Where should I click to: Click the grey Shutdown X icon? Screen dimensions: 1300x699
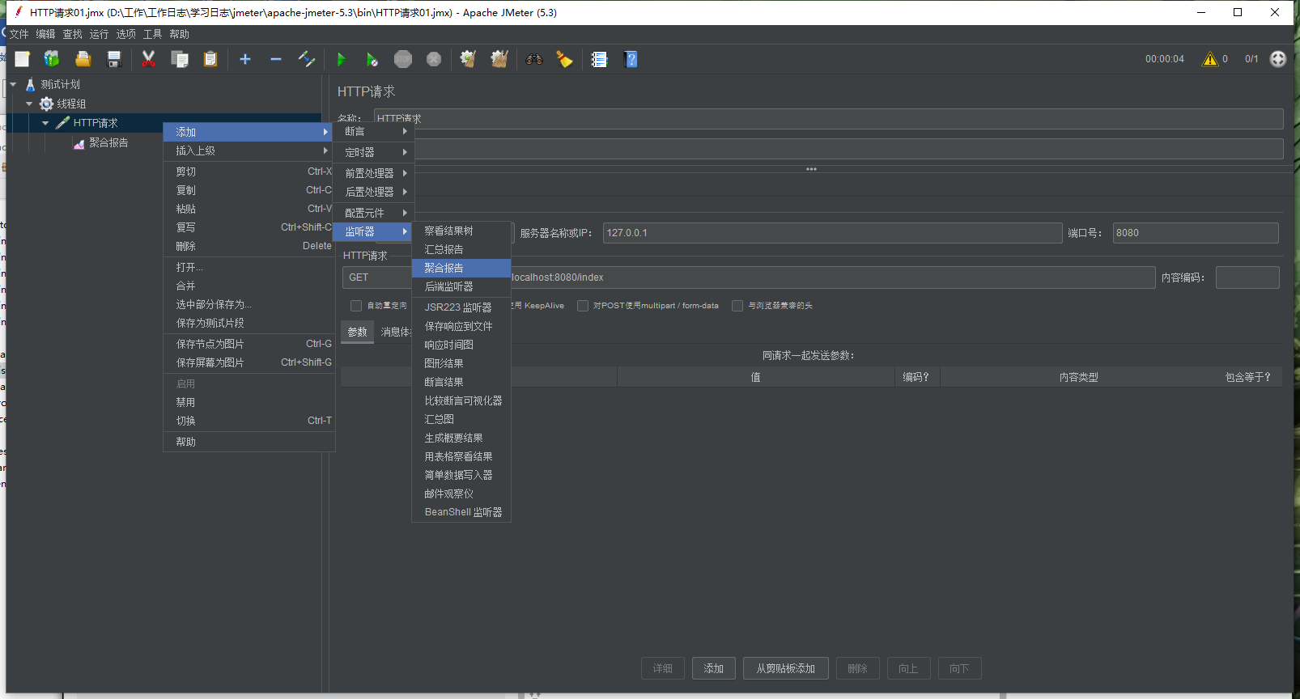tap(434, 59)
